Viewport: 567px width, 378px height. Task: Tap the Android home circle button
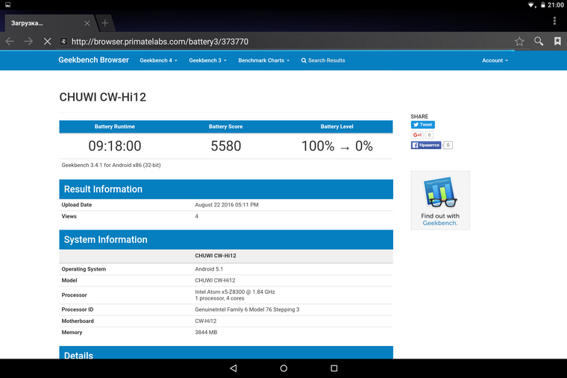(x=283, y=368)
